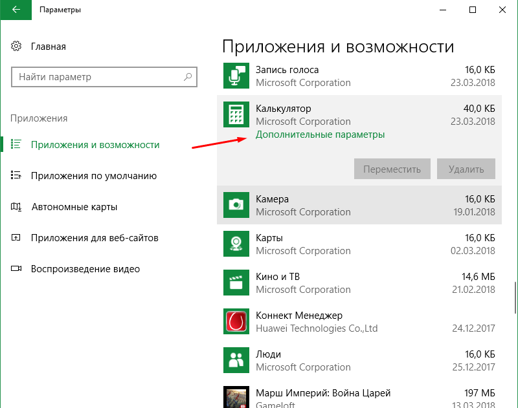
Task: Select the Коннект Менеджер app name
Action: pos(299,316)
